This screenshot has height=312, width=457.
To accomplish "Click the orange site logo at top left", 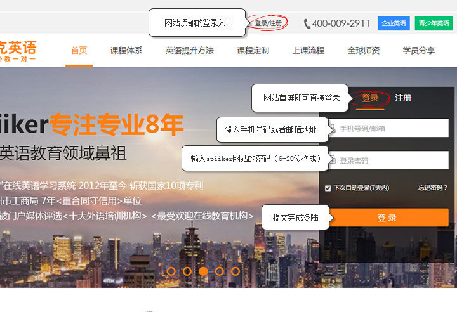I will pyautogui.click(x=18, y=50).
